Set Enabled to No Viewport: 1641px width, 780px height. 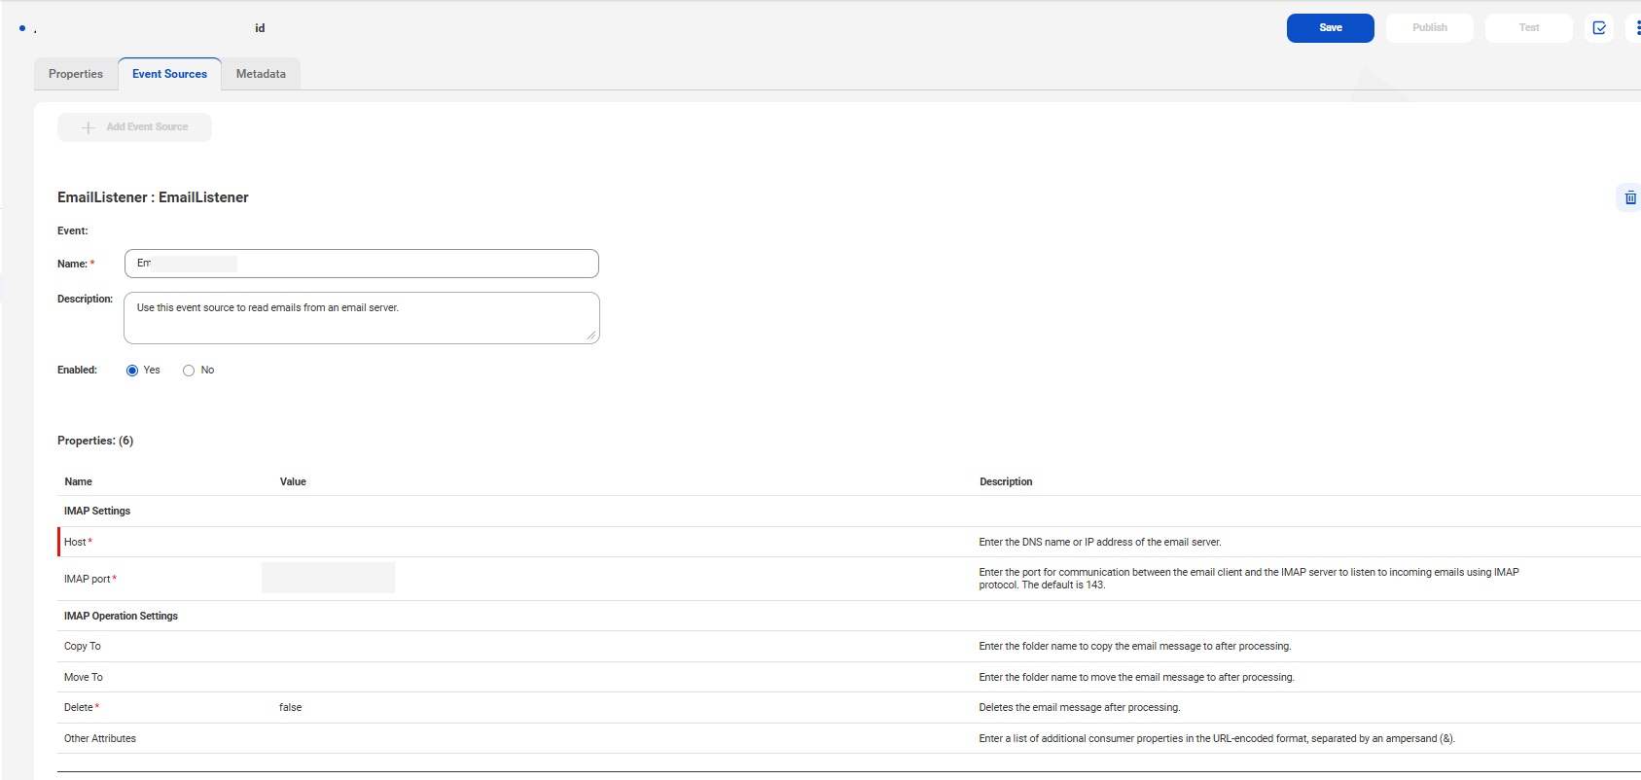click(x=189, y=371)
